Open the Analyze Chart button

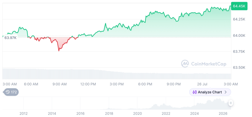pos(210,92)
